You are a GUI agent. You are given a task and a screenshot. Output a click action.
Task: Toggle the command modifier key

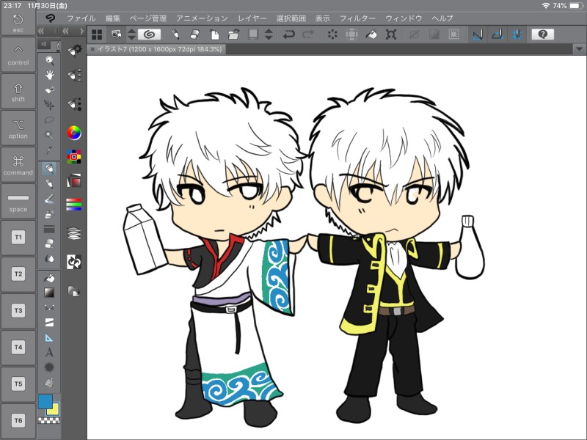point(18,164)
